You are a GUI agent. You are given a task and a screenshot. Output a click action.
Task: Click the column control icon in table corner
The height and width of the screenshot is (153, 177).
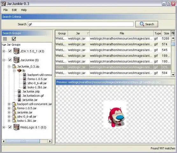pos(173,33)
